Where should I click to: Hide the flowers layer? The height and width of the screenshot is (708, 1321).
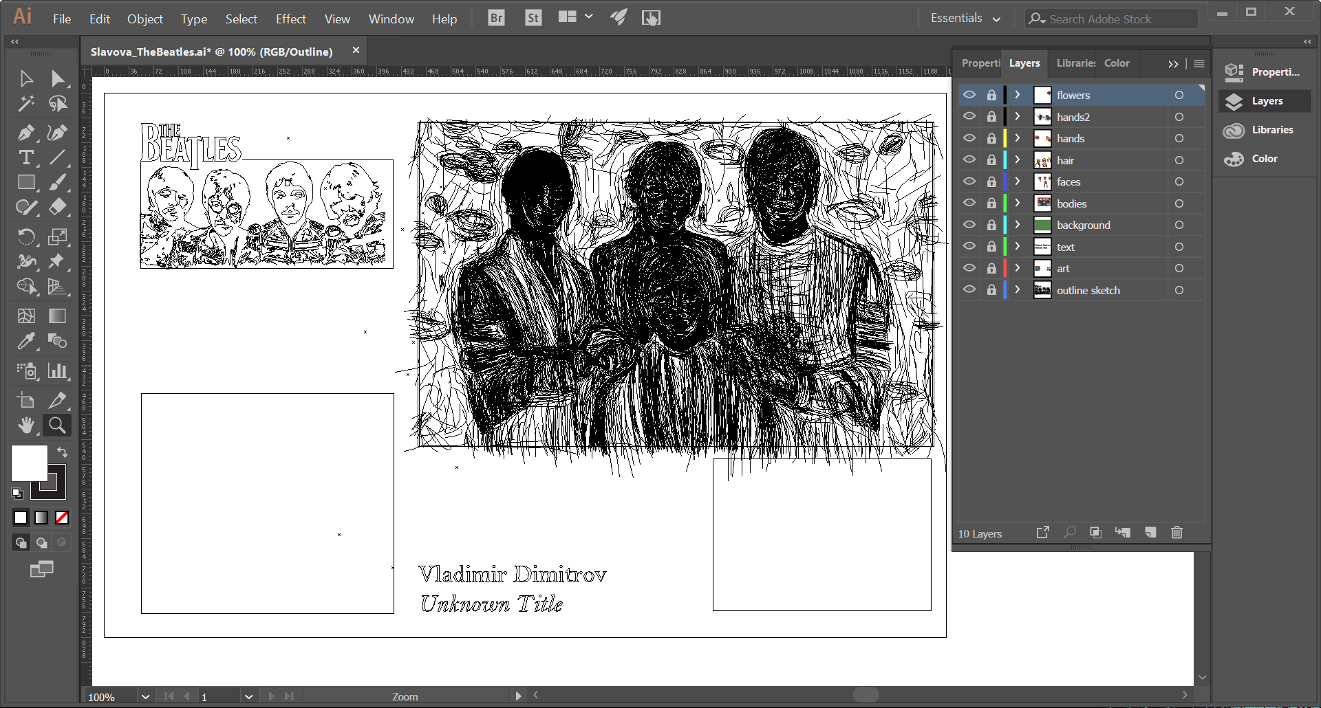(x=969, y=95)
